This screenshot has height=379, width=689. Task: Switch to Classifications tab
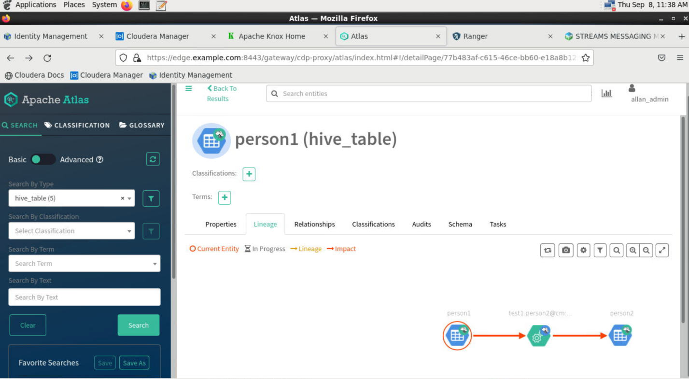pyautogui.click(x=373, y=225)
